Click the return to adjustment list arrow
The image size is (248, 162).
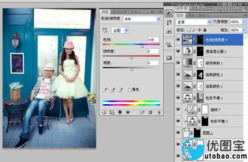104,112
